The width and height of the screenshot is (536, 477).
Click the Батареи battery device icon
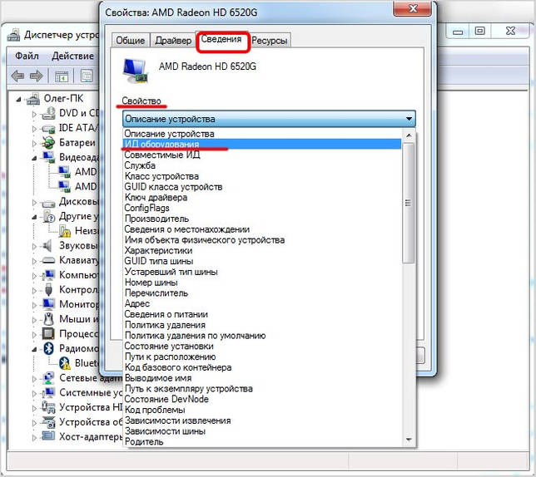(x=48, y=142)
